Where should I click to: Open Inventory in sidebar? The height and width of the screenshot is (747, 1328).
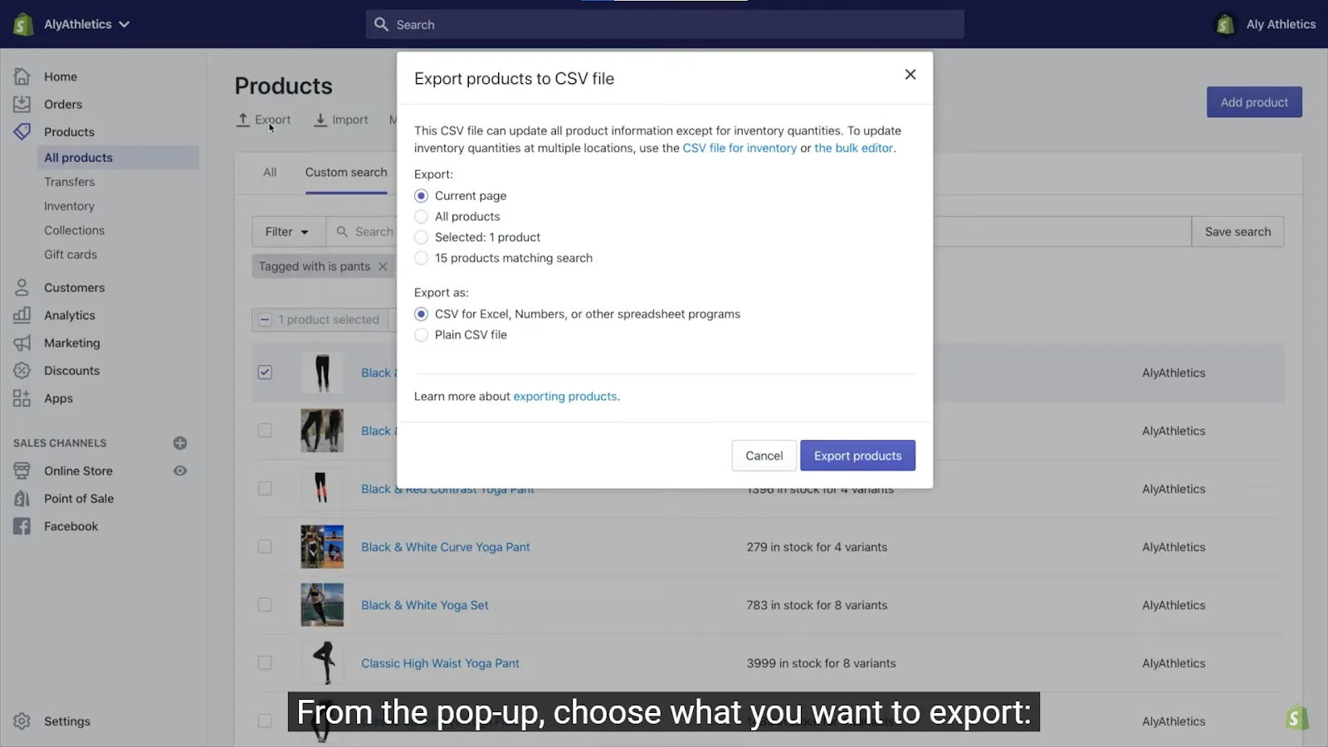click(x=69, y=206)
